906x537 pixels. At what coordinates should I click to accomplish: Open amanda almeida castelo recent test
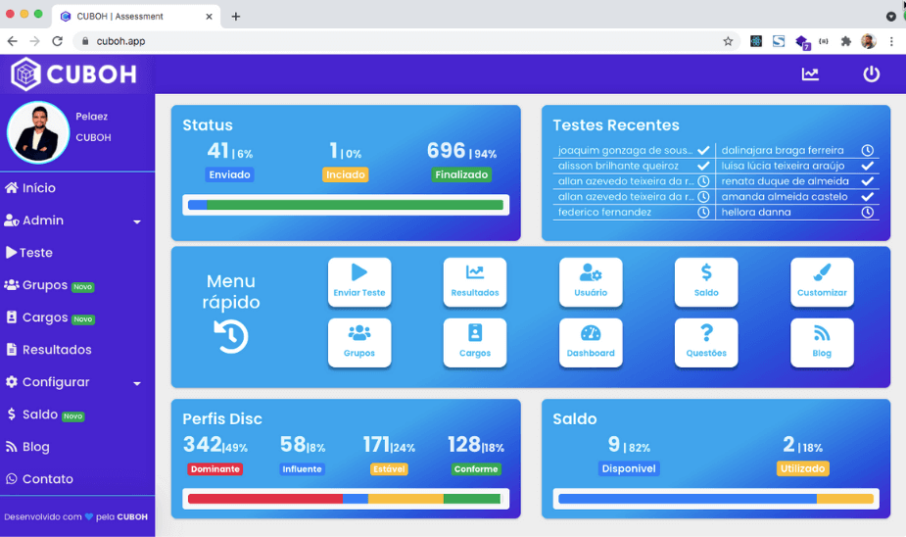click(x=785, y=197)
